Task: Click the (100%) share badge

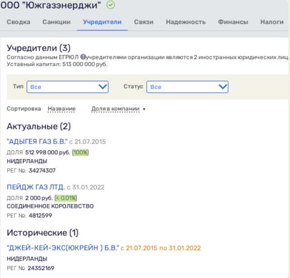Action: click(x=80, y=152)
